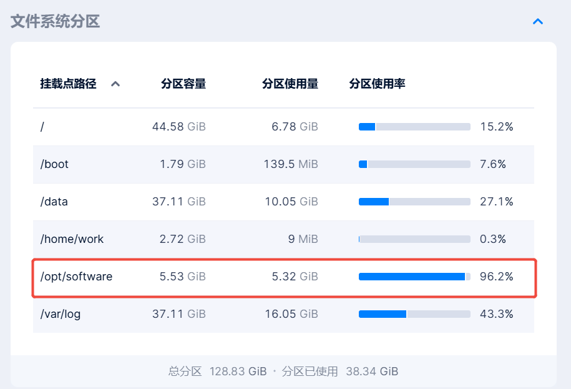Image resolution: width=571 pixels, height=389 pixels.
Task: Collapse the 文件系统分区 panel chevron
Action: click(538, 22)
